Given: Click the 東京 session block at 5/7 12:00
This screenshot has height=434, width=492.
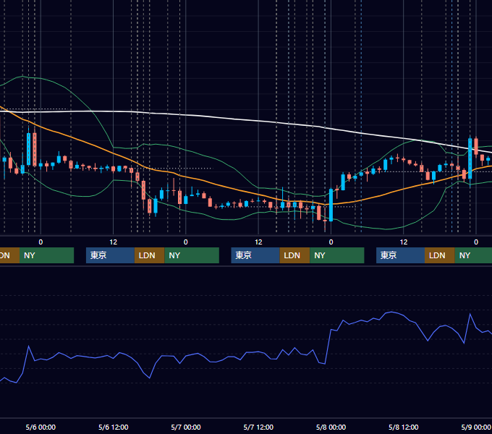Looking at the screenshot, I should [x=255, y=255].
